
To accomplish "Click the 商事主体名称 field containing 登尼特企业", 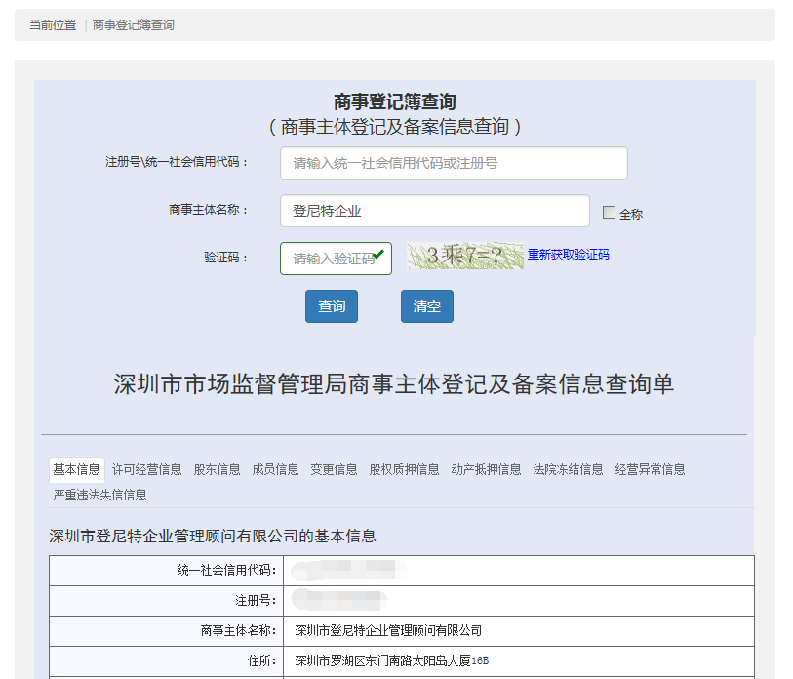I will tap(434, 211).
